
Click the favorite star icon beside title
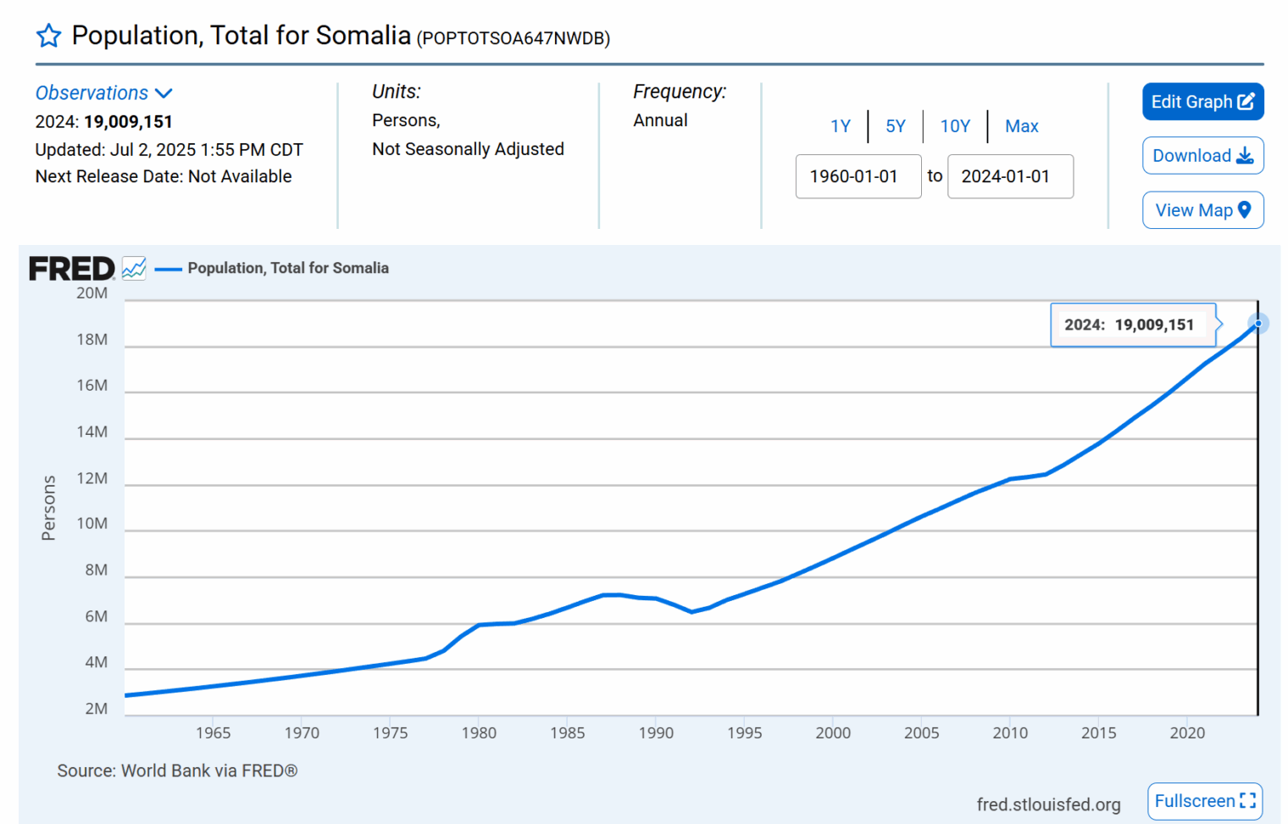pyautogui.click(x=49, y=36)
